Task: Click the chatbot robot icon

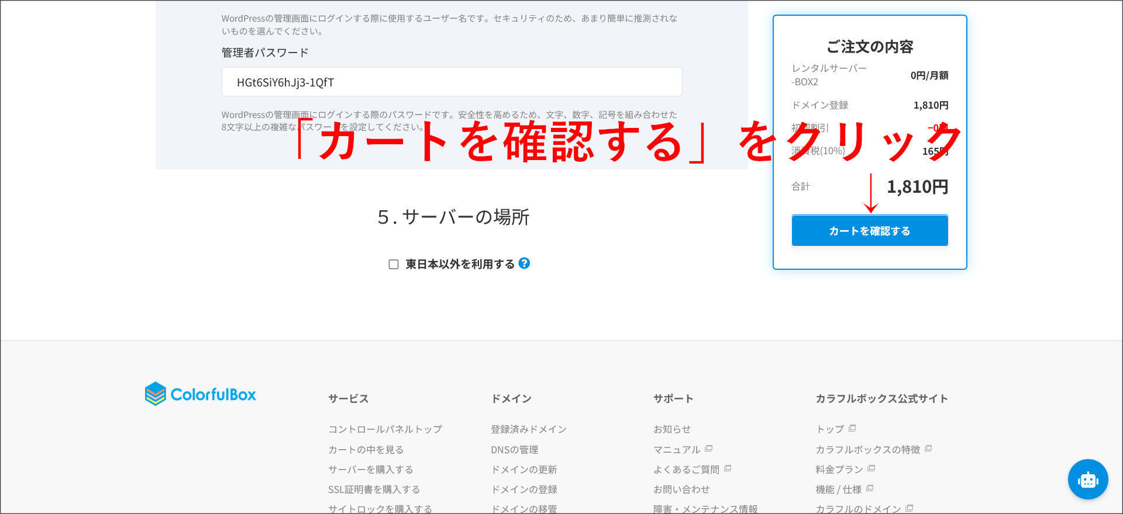Action: (x=1088, y=480)
